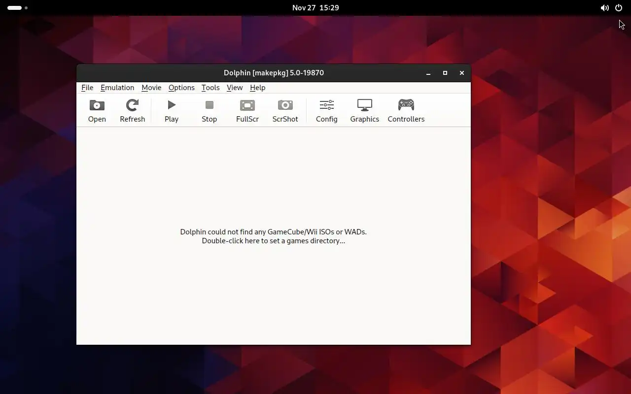Image resolution: width=631 pixels, height=394 pixels.
Task: Open the Movie menu
Action: [151, 87]
